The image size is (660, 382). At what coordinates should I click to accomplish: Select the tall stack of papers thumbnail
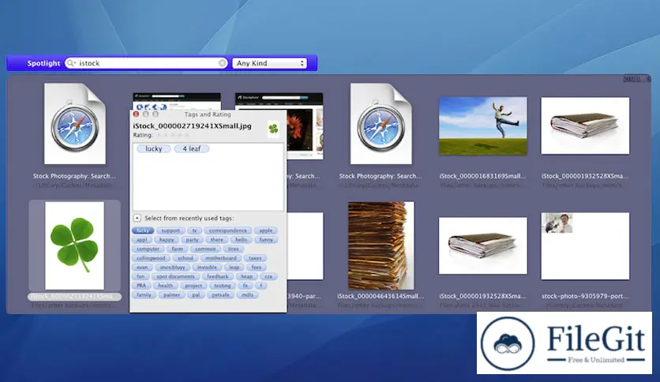click(x=381, y=245)
